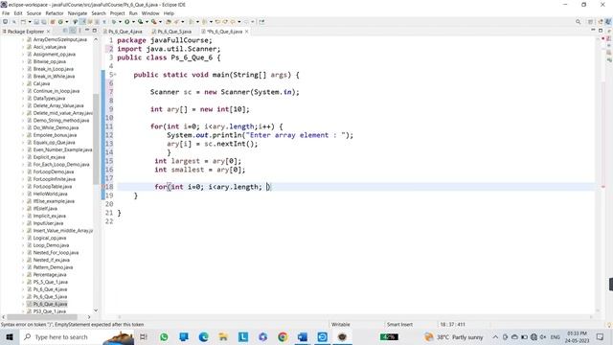Screen dimensions: 613x345
Task: Click the error marker on line 18
Action: tap(104, 187)
